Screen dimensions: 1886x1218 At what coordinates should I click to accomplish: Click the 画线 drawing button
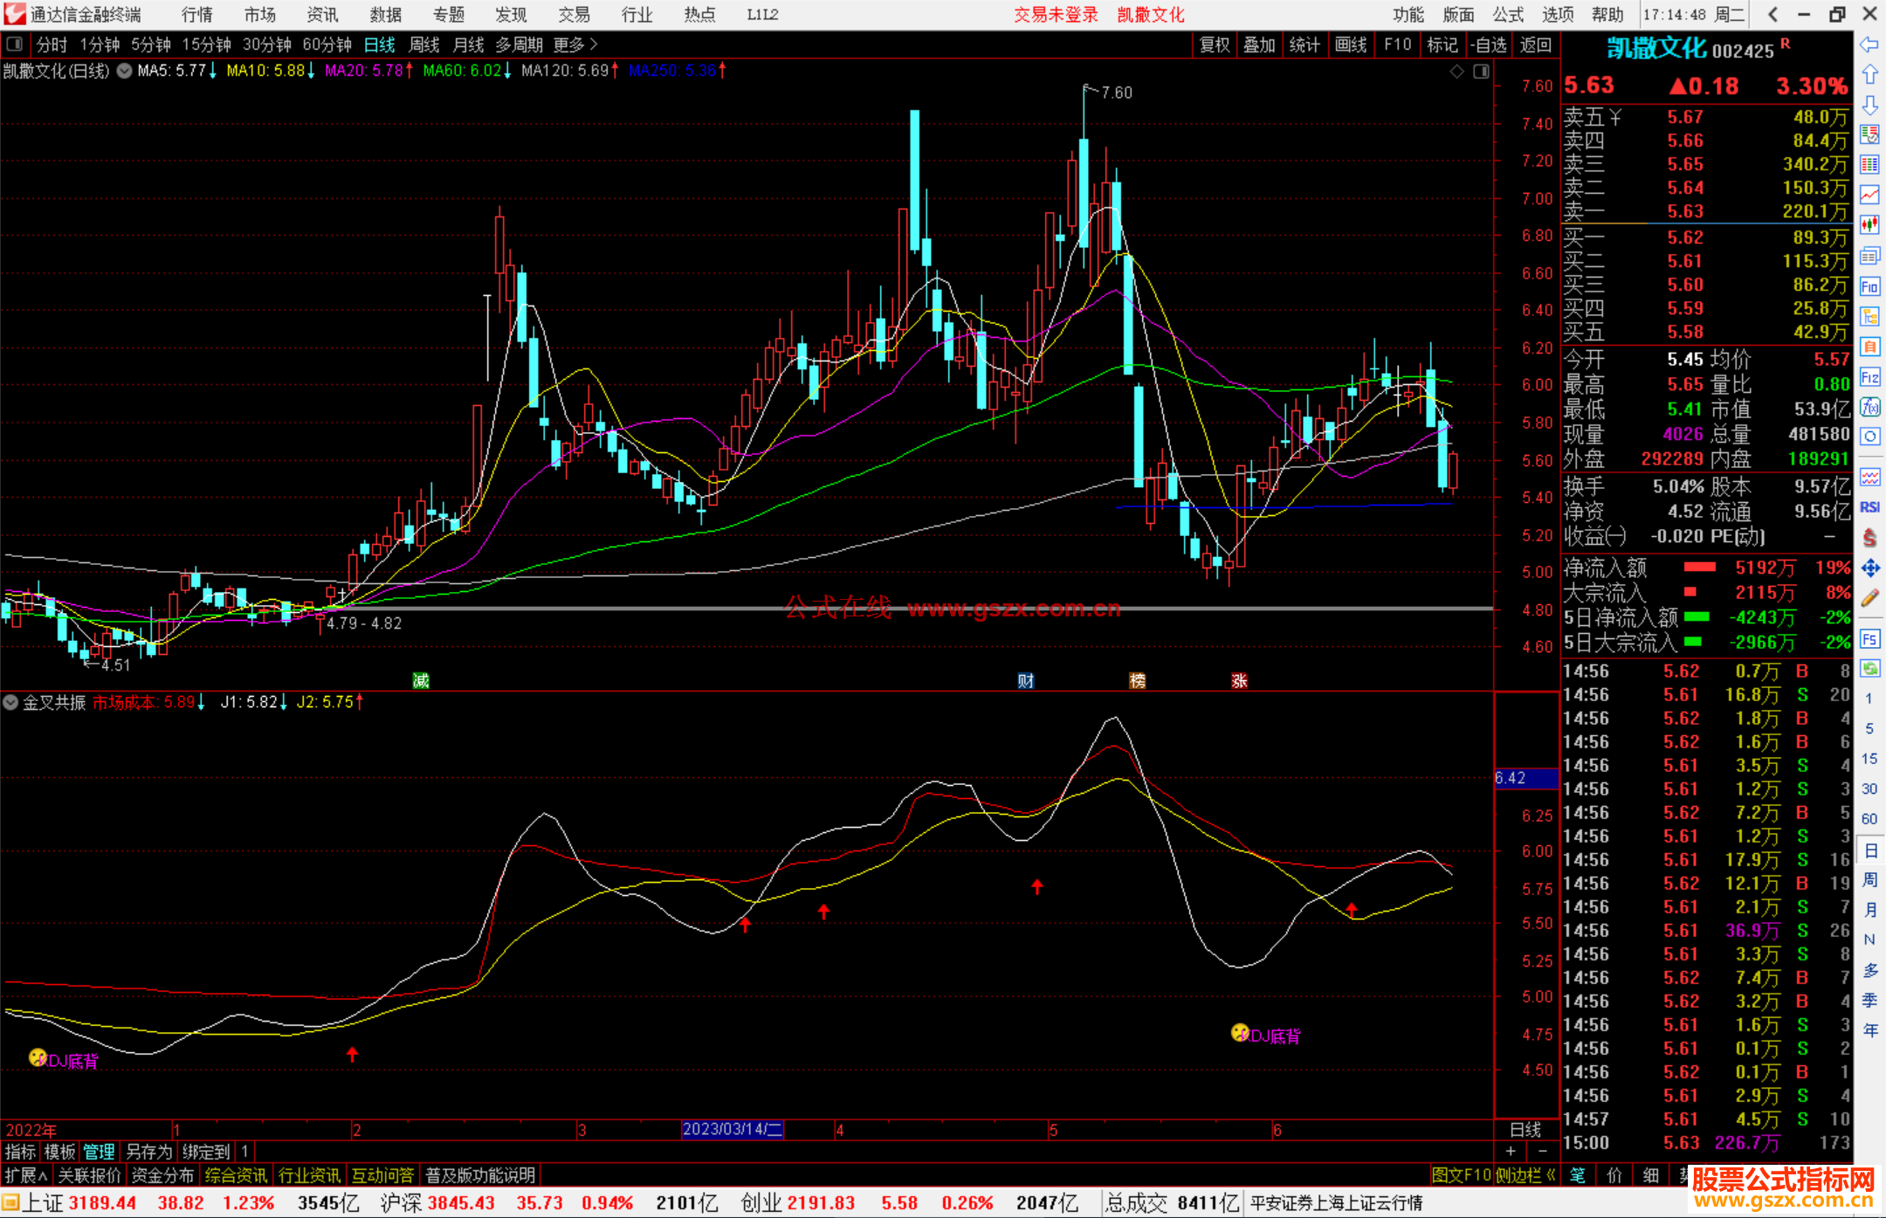pos(1351,45)
